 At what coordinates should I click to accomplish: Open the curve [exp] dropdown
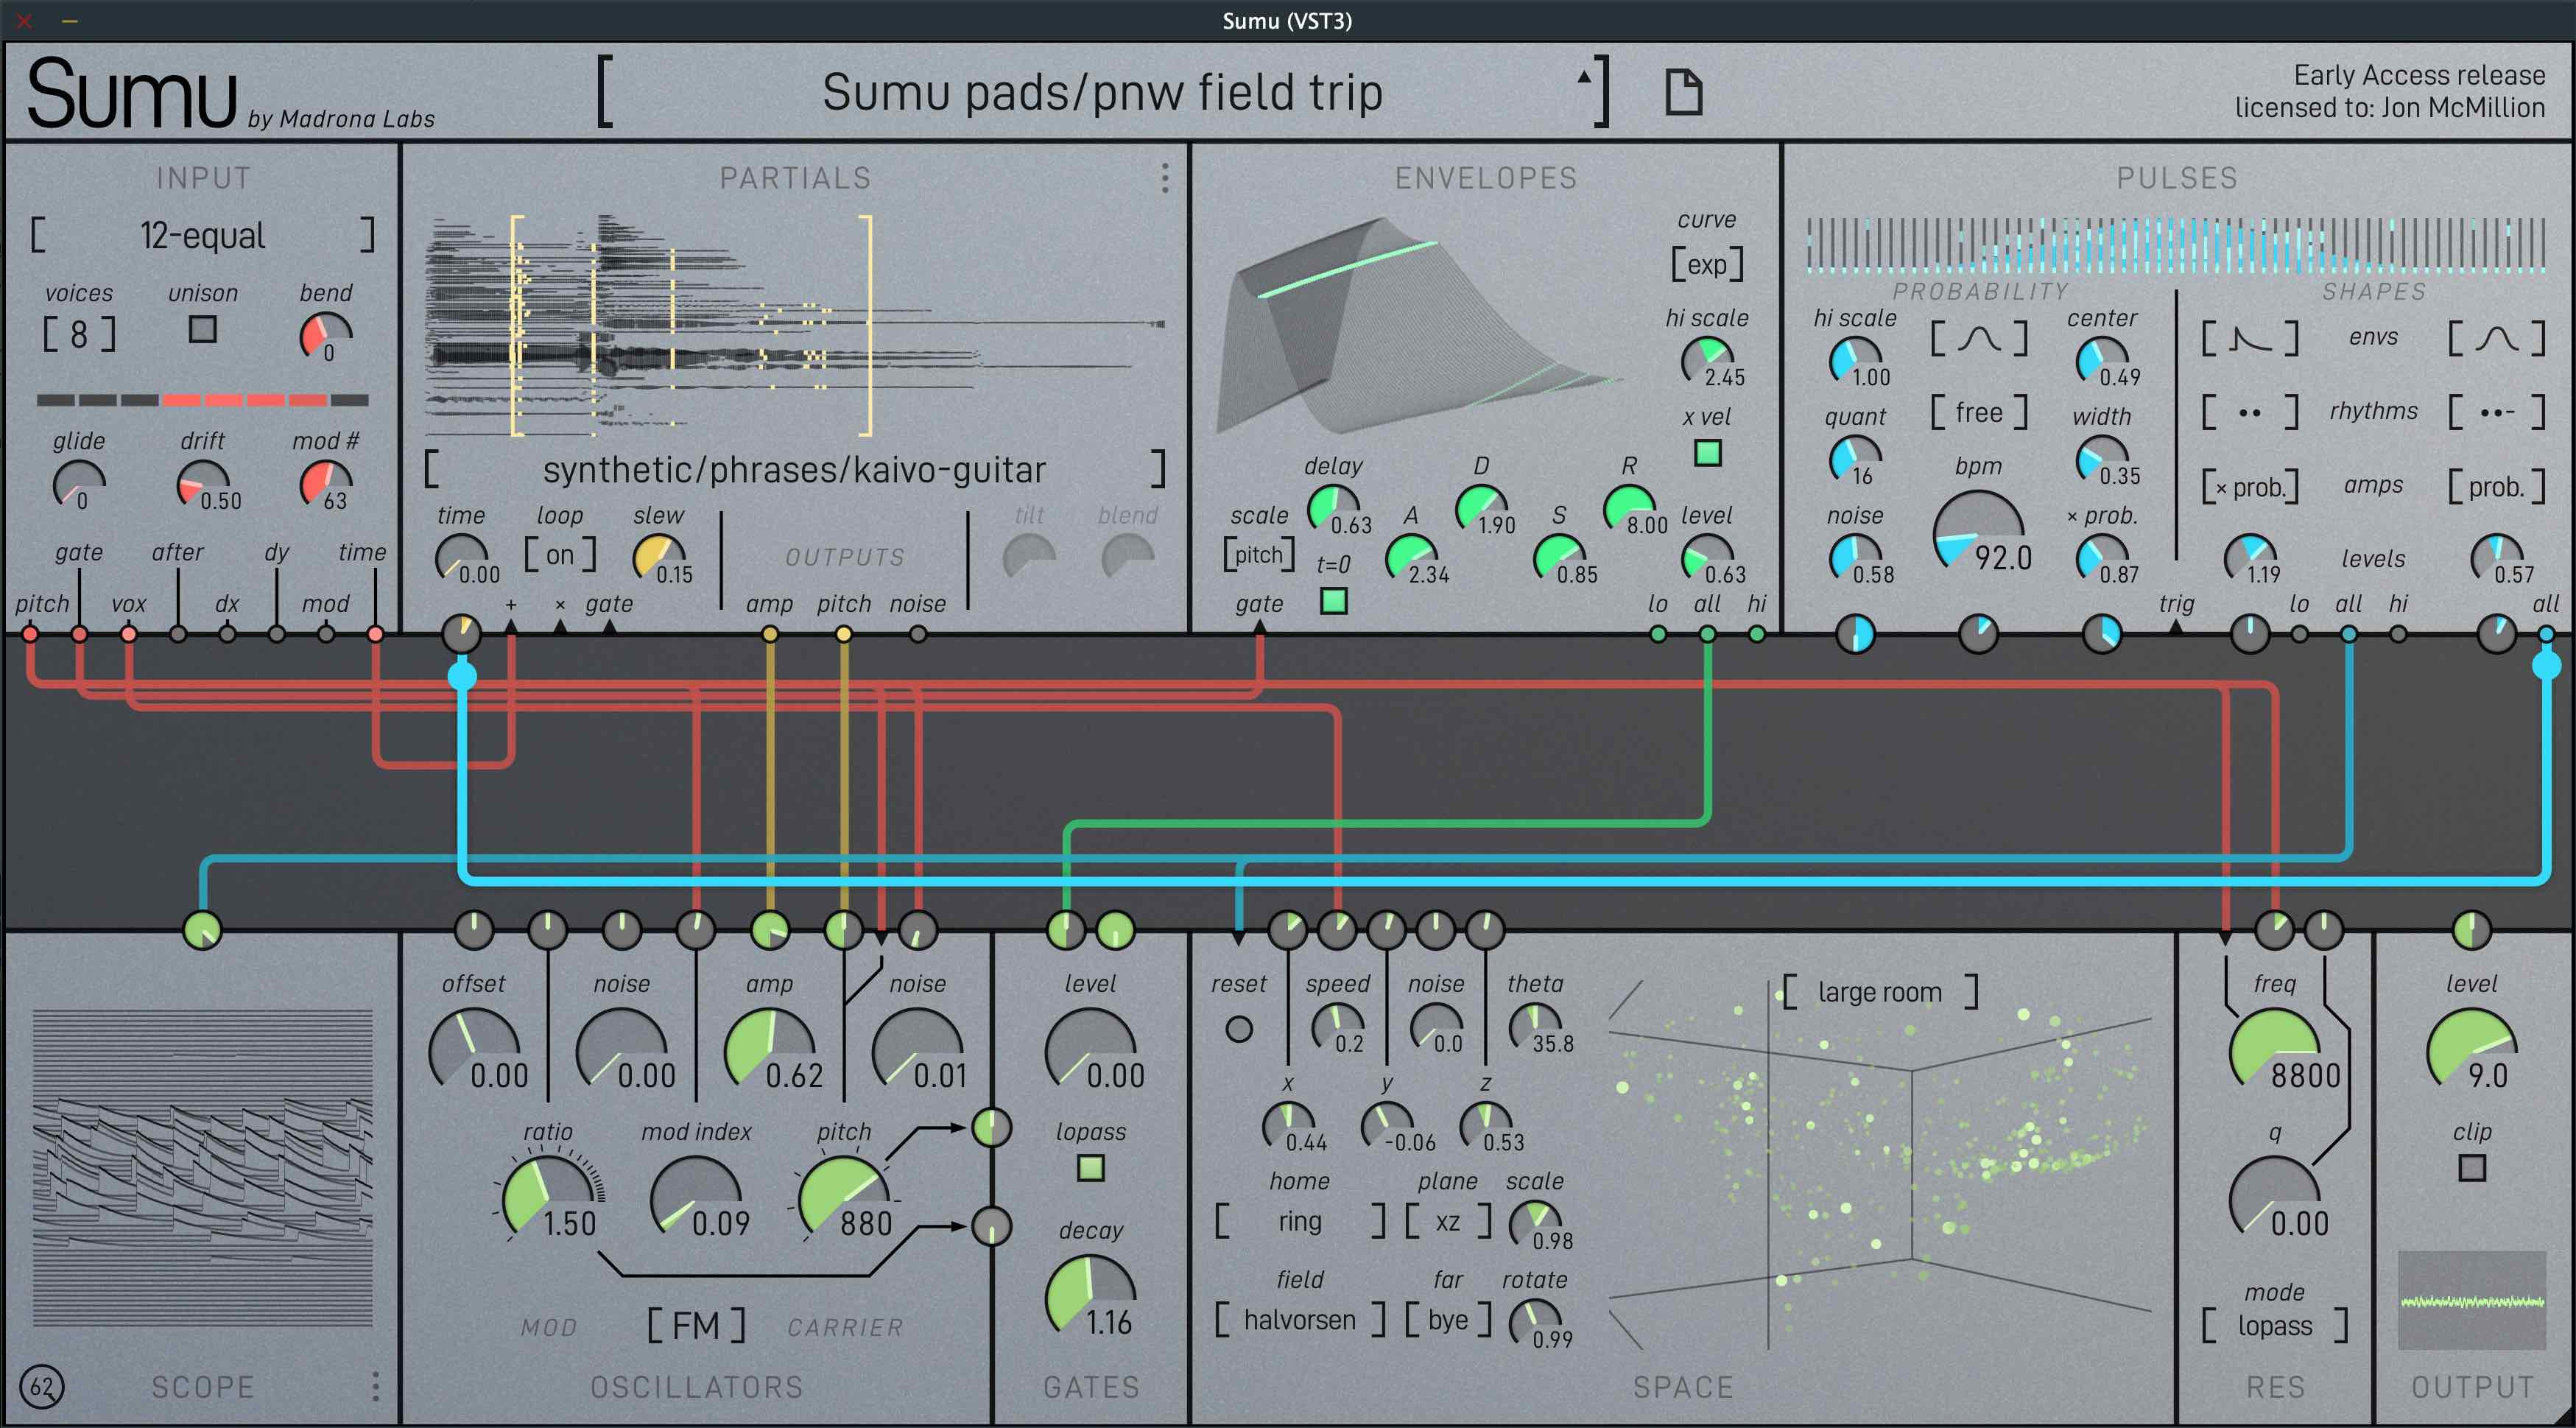[1707, 264]
